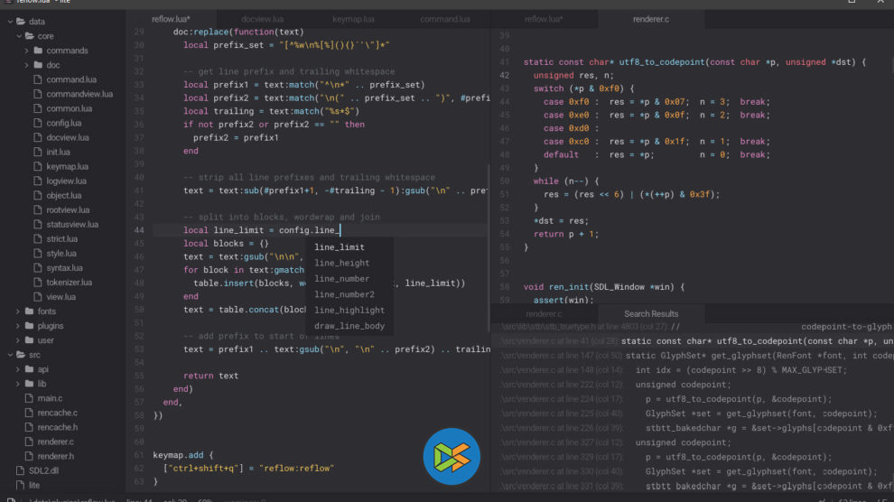Click the file icon beside SDL2.dll
The height and width of the screenshot is (502, 894).
click(21, 470)
